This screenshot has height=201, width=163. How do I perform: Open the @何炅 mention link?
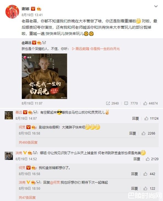point(55,182)
